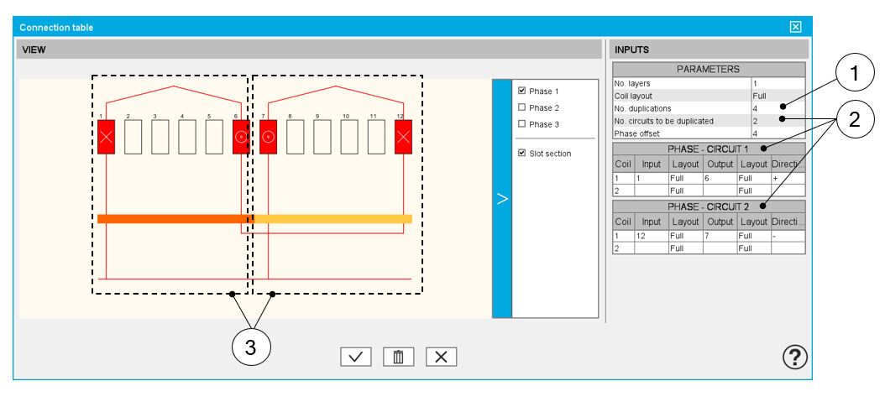885x402 pixels.
Task: Select red slot 1 with cross
Action: coord(106,137)
